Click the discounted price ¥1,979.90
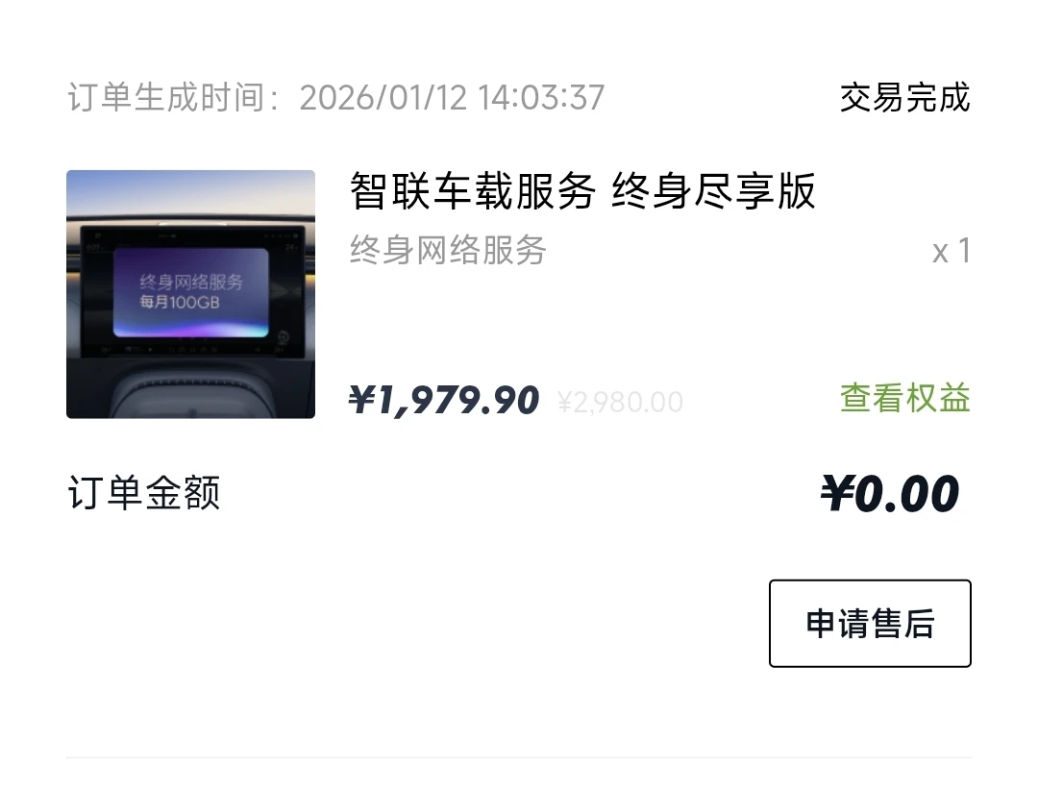The height and width of the screenshot is (790, 1038). click(444, 400)
